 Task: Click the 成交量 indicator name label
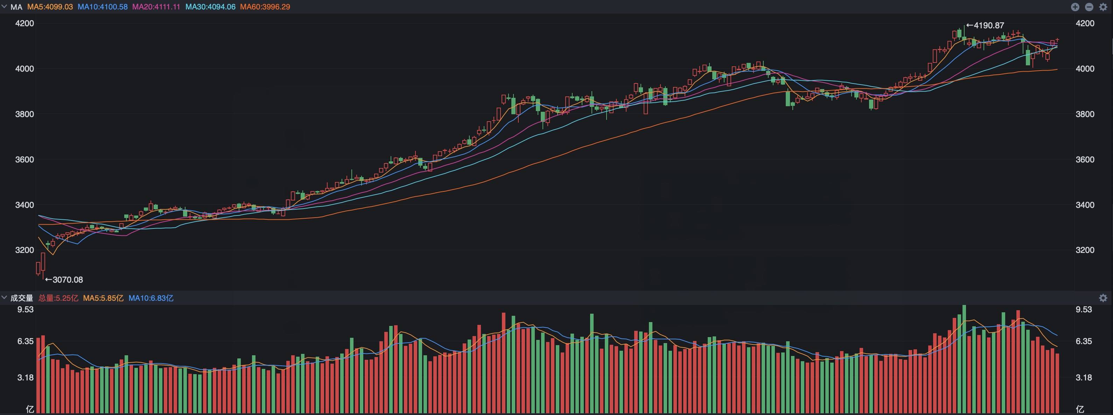pyautogui.click(x=22, y=298)
